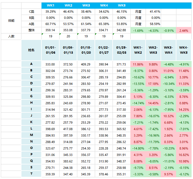Click the monthly A类 value 58.59%
The height and width of the screenshot is (179, 193).
point(155,24)
